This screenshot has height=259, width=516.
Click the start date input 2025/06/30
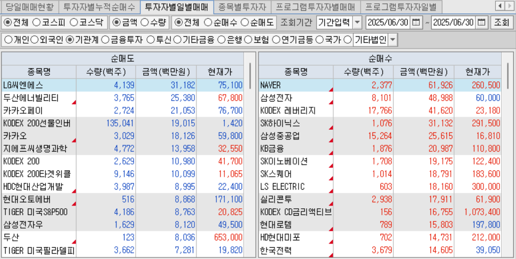point(388,22)
